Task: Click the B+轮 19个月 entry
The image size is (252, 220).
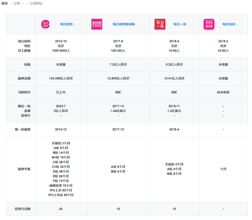Action: (x=61, y=157)
